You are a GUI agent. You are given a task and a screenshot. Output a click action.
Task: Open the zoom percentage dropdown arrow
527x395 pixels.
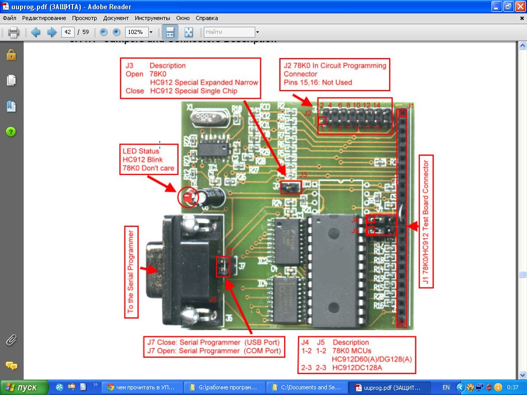[151, 32]
